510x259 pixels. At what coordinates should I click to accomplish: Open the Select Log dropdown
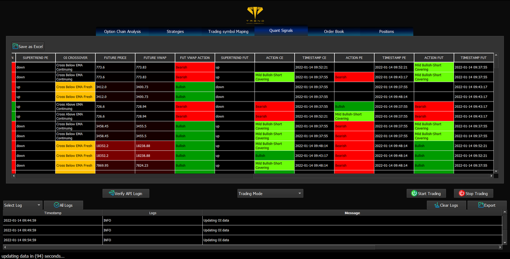tap(23, 205)
